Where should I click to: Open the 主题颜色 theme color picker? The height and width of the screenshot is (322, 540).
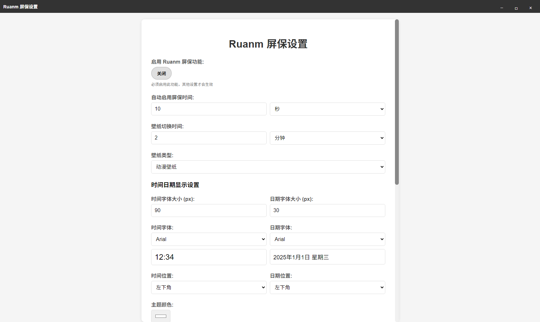(160, 317)
